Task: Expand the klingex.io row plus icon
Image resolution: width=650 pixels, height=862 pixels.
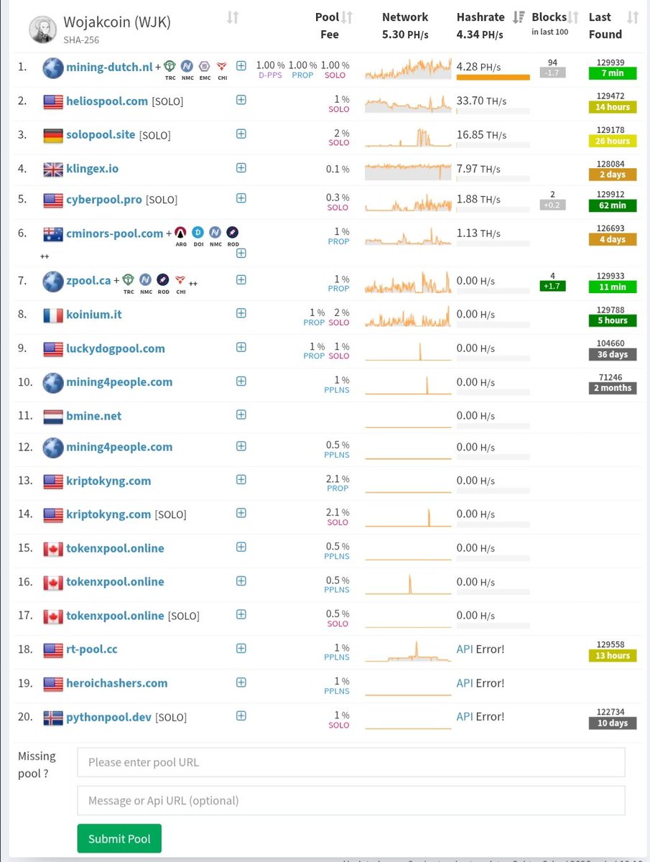Action: tap(241, 167)
